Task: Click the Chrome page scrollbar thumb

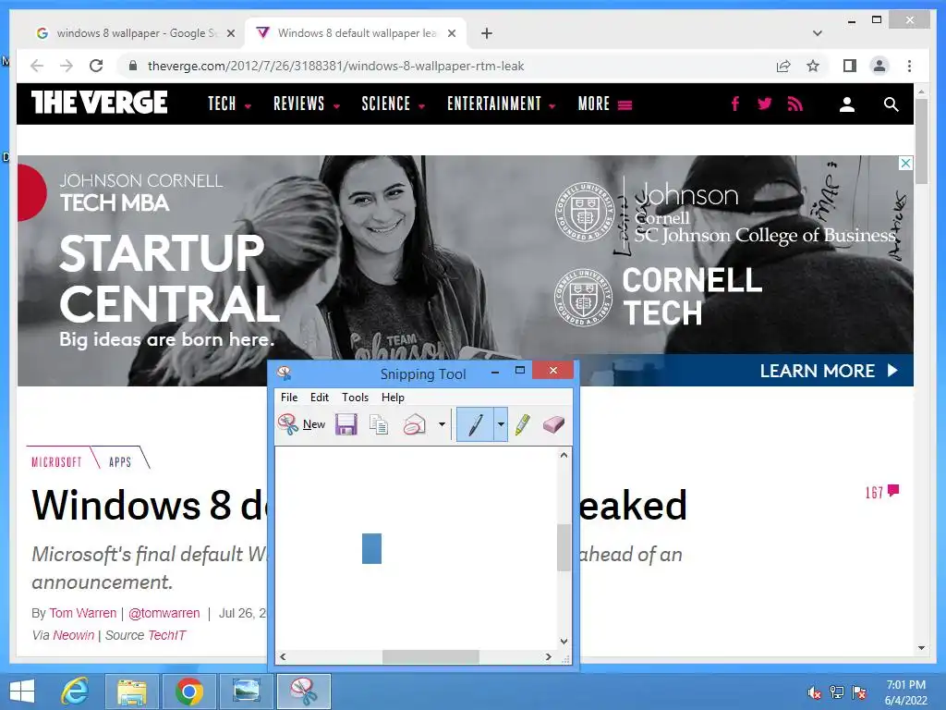Action: tap(921, 141)
